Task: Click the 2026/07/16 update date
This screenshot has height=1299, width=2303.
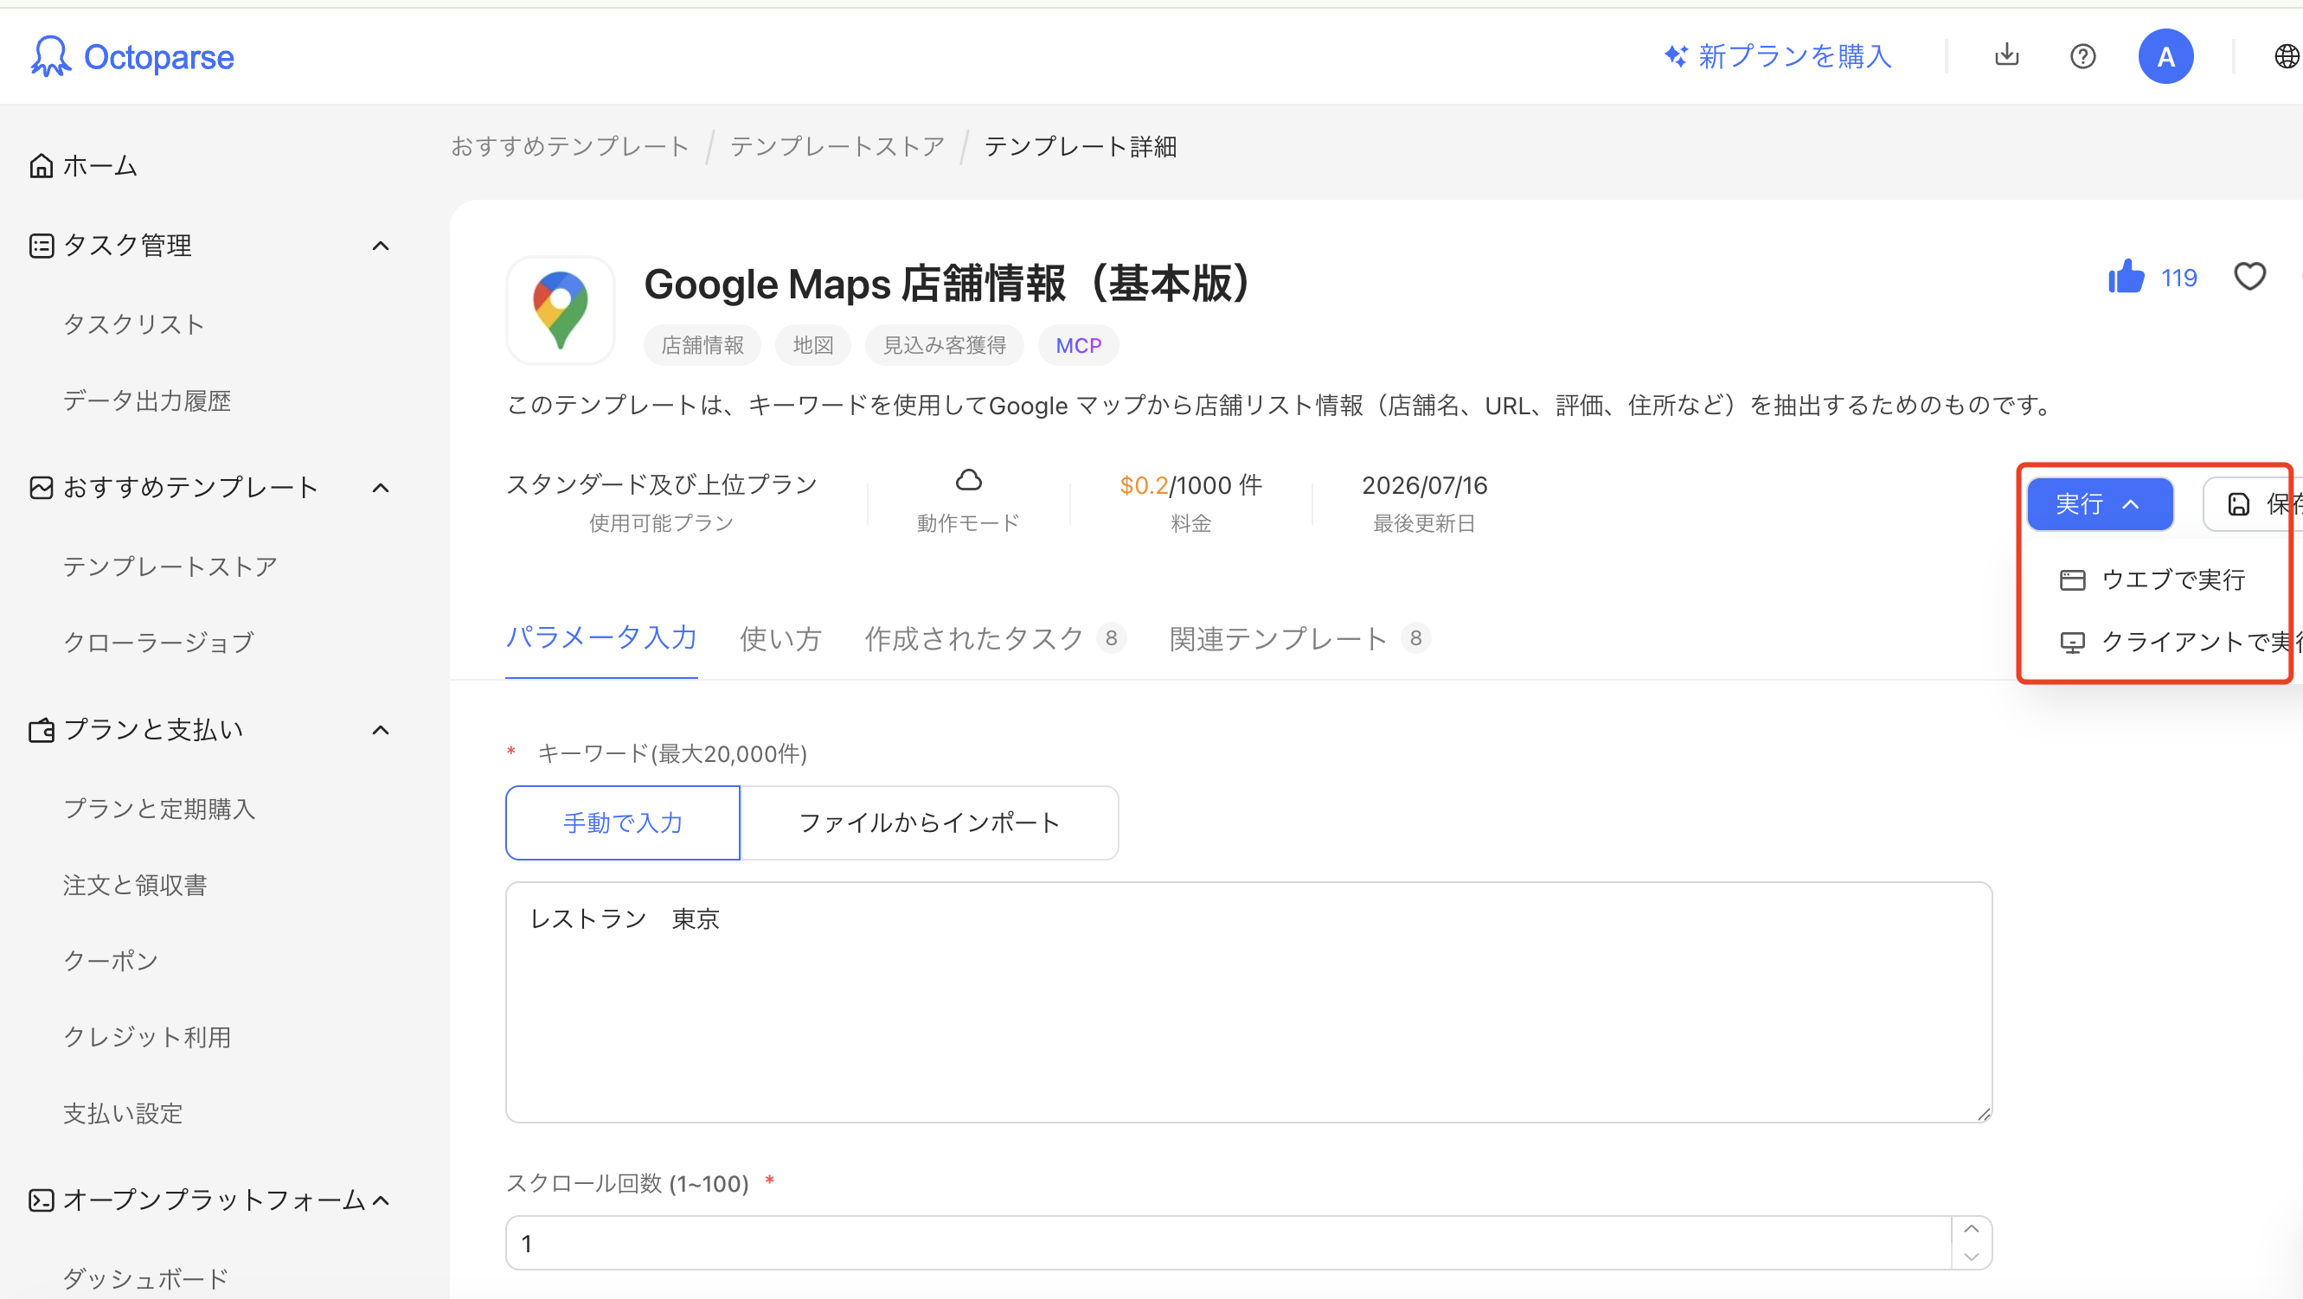Action: 1424,485
